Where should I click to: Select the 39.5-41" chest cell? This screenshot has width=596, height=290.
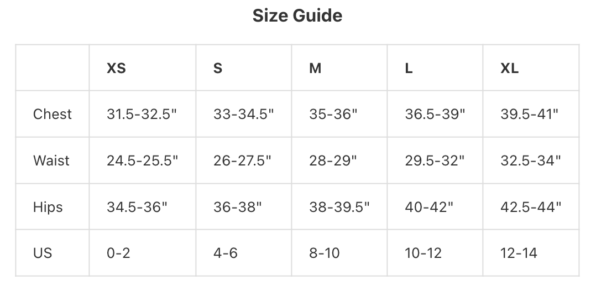tap(530, 114)
